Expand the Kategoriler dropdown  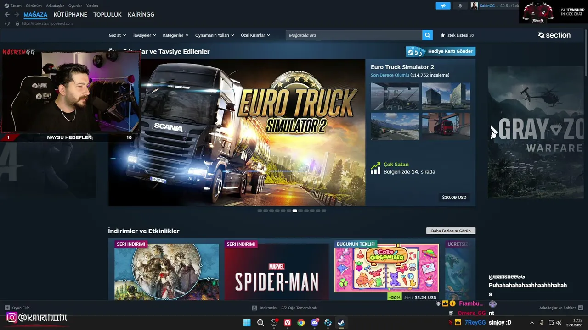(x=176, y=35)
